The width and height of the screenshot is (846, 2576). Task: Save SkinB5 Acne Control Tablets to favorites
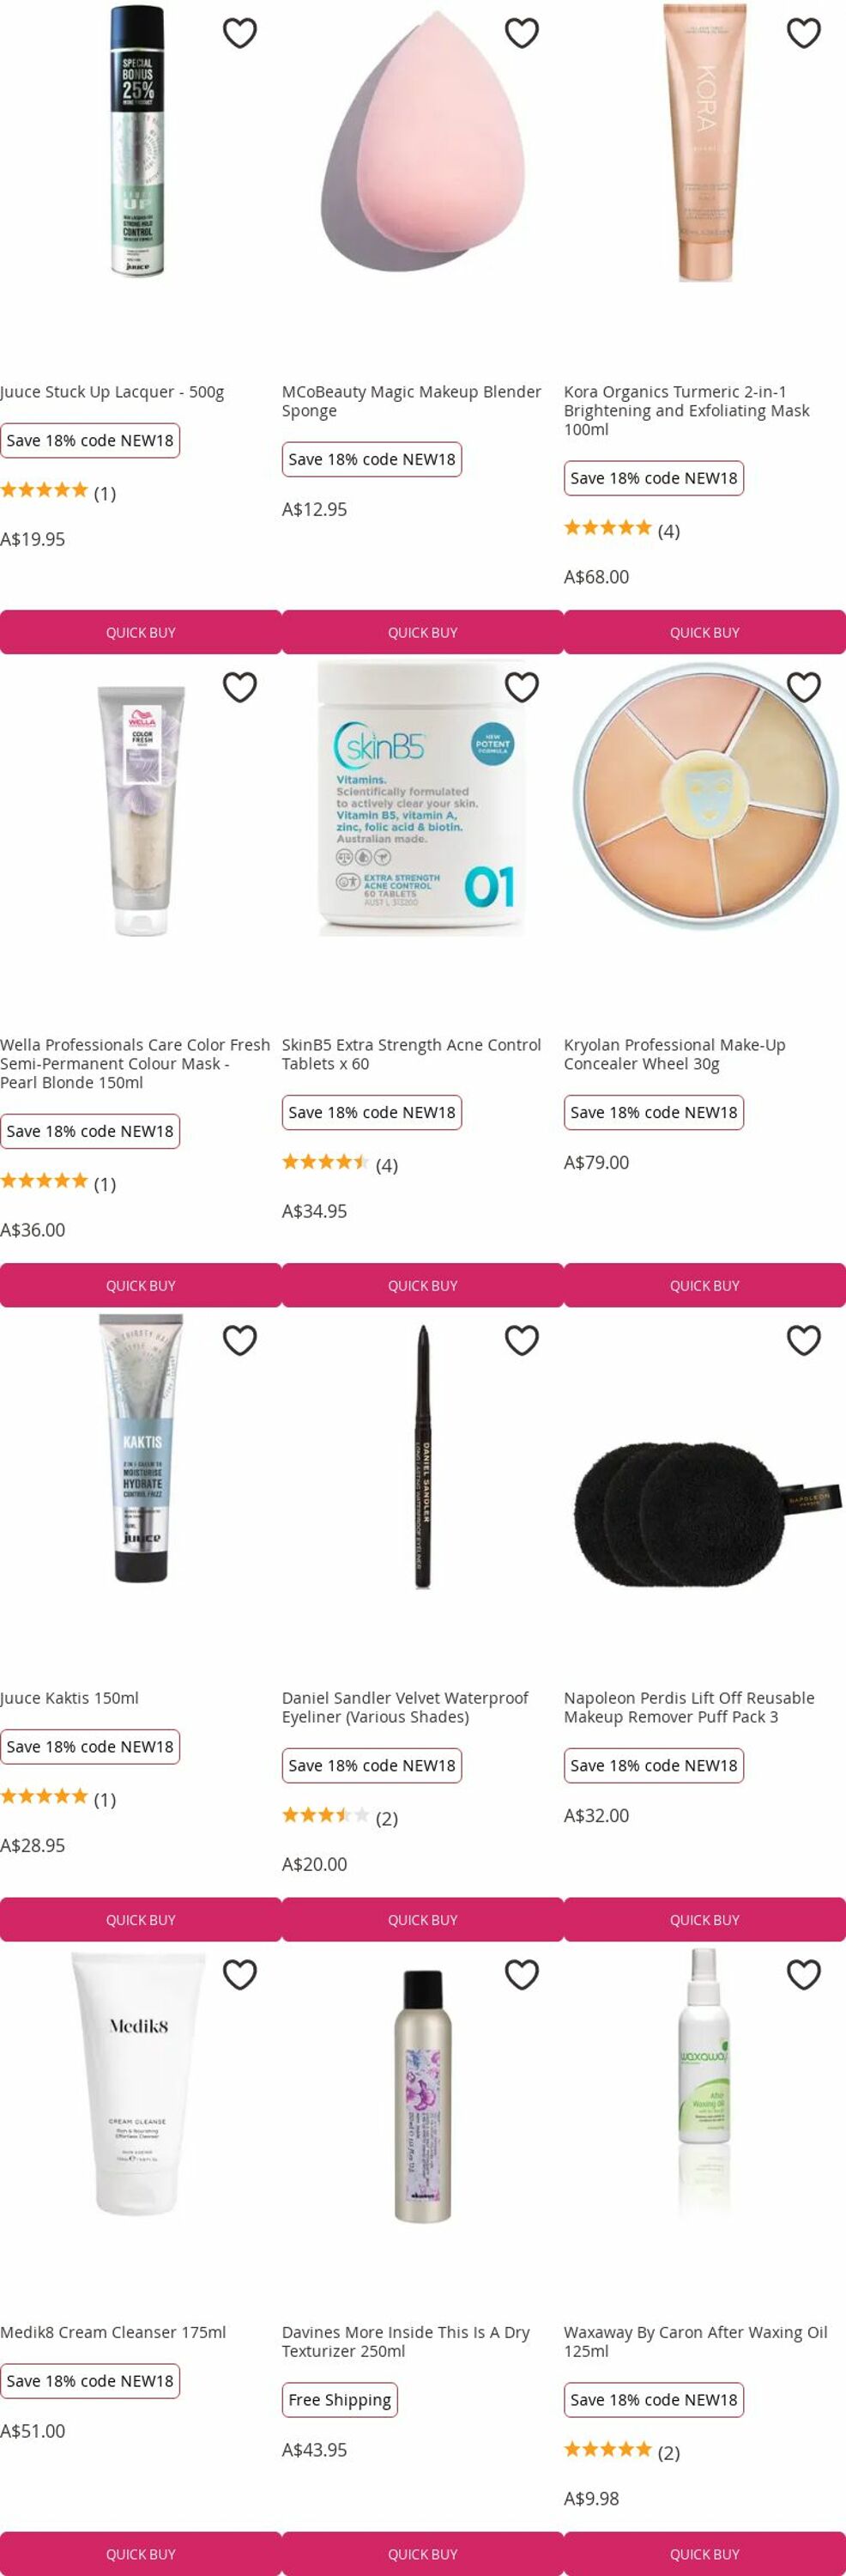(x=522, y=687)
